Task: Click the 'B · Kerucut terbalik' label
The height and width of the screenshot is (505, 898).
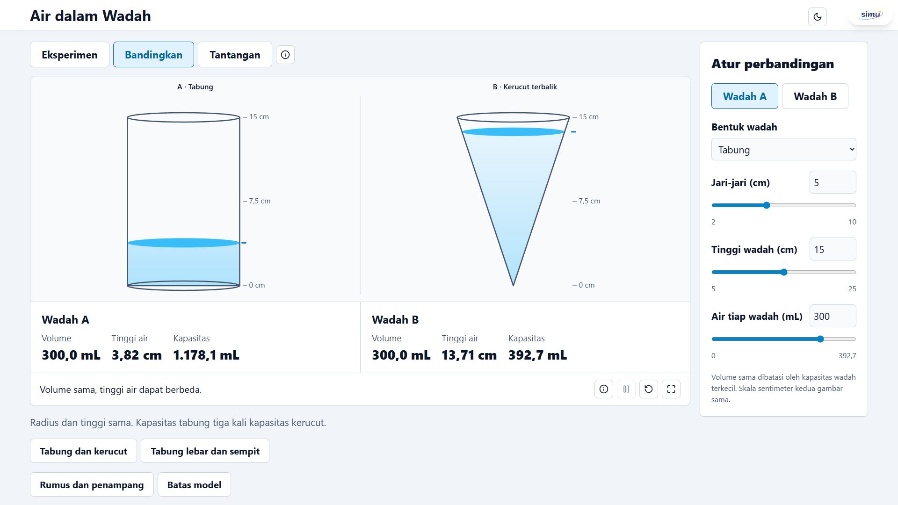Action: [x=525, y=87]
